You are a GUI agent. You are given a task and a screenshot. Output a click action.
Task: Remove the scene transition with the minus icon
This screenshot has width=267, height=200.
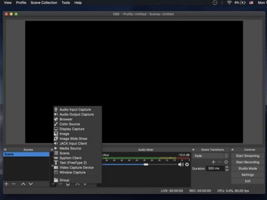[x=220, y=162]
